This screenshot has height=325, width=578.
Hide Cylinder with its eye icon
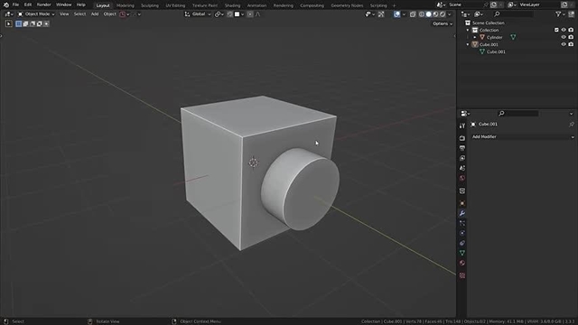564,37
